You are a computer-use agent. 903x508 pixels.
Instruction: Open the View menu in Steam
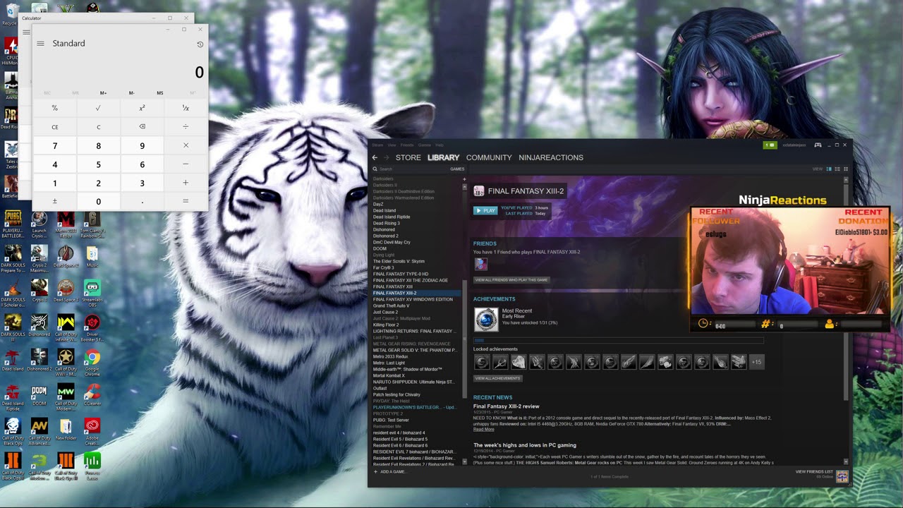pos(392,145)
